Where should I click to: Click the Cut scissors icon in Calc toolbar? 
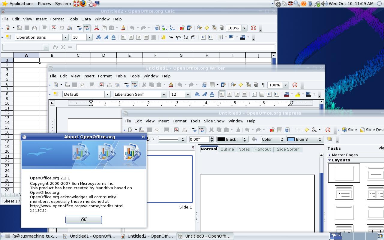97,28
